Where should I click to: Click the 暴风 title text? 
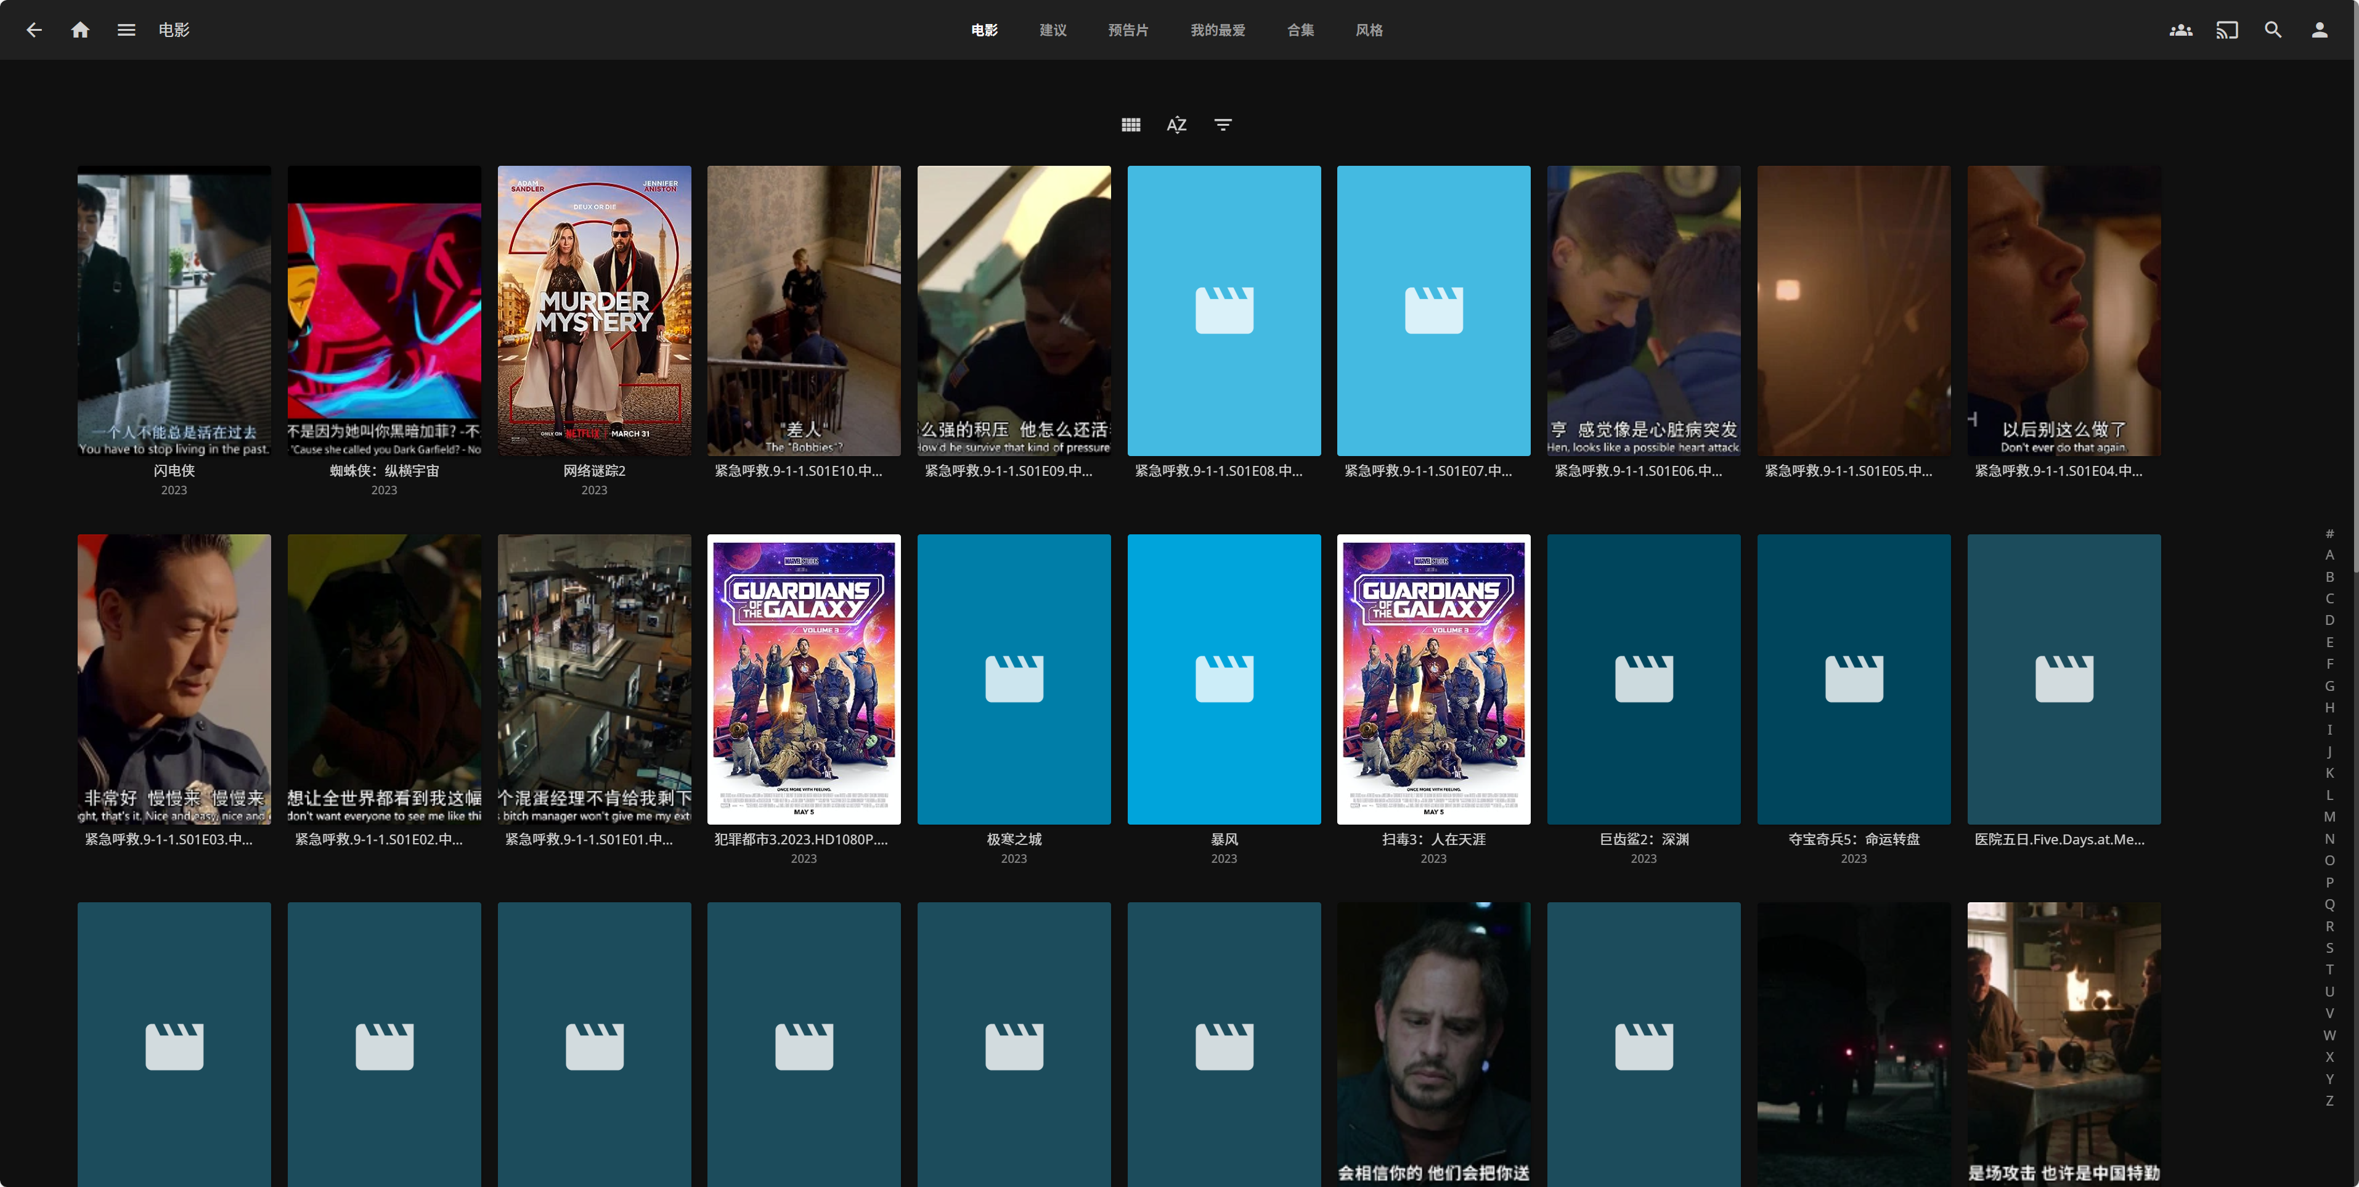1224,839
